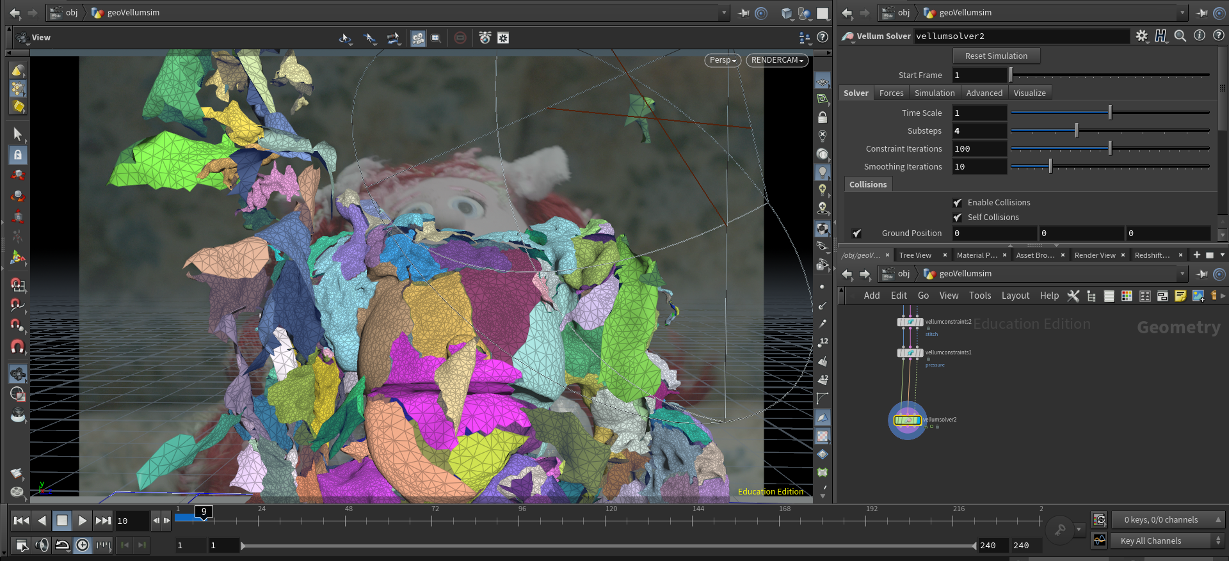Toggle the headlight lighting bulb icon

[x=823, y=171]
